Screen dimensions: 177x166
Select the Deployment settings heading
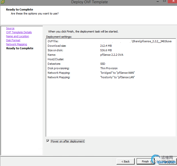click(59, 37)
